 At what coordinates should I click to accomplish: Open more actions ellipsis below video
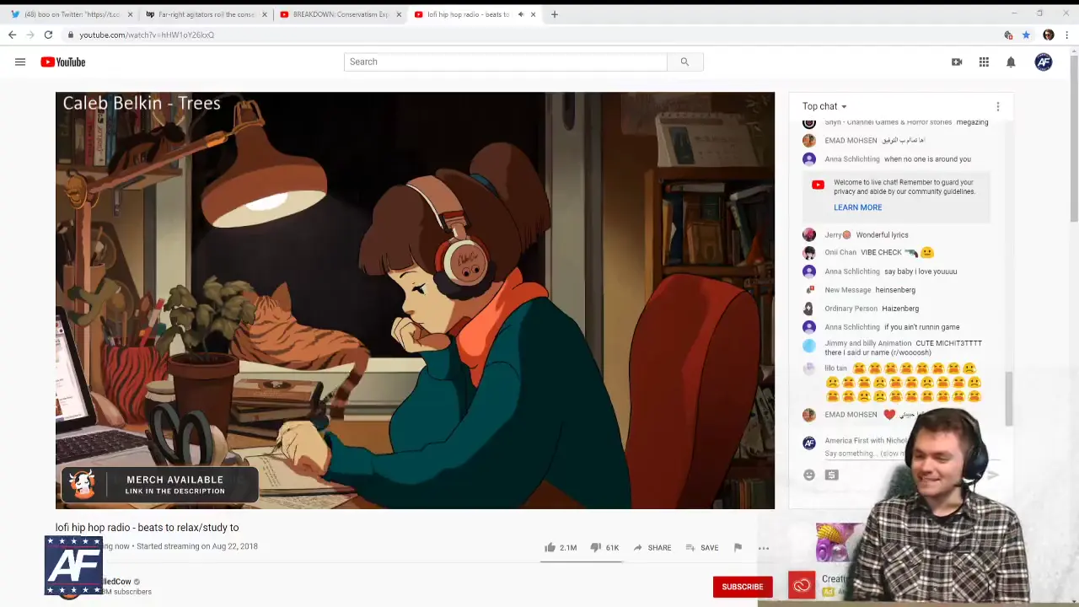(764, 548)
